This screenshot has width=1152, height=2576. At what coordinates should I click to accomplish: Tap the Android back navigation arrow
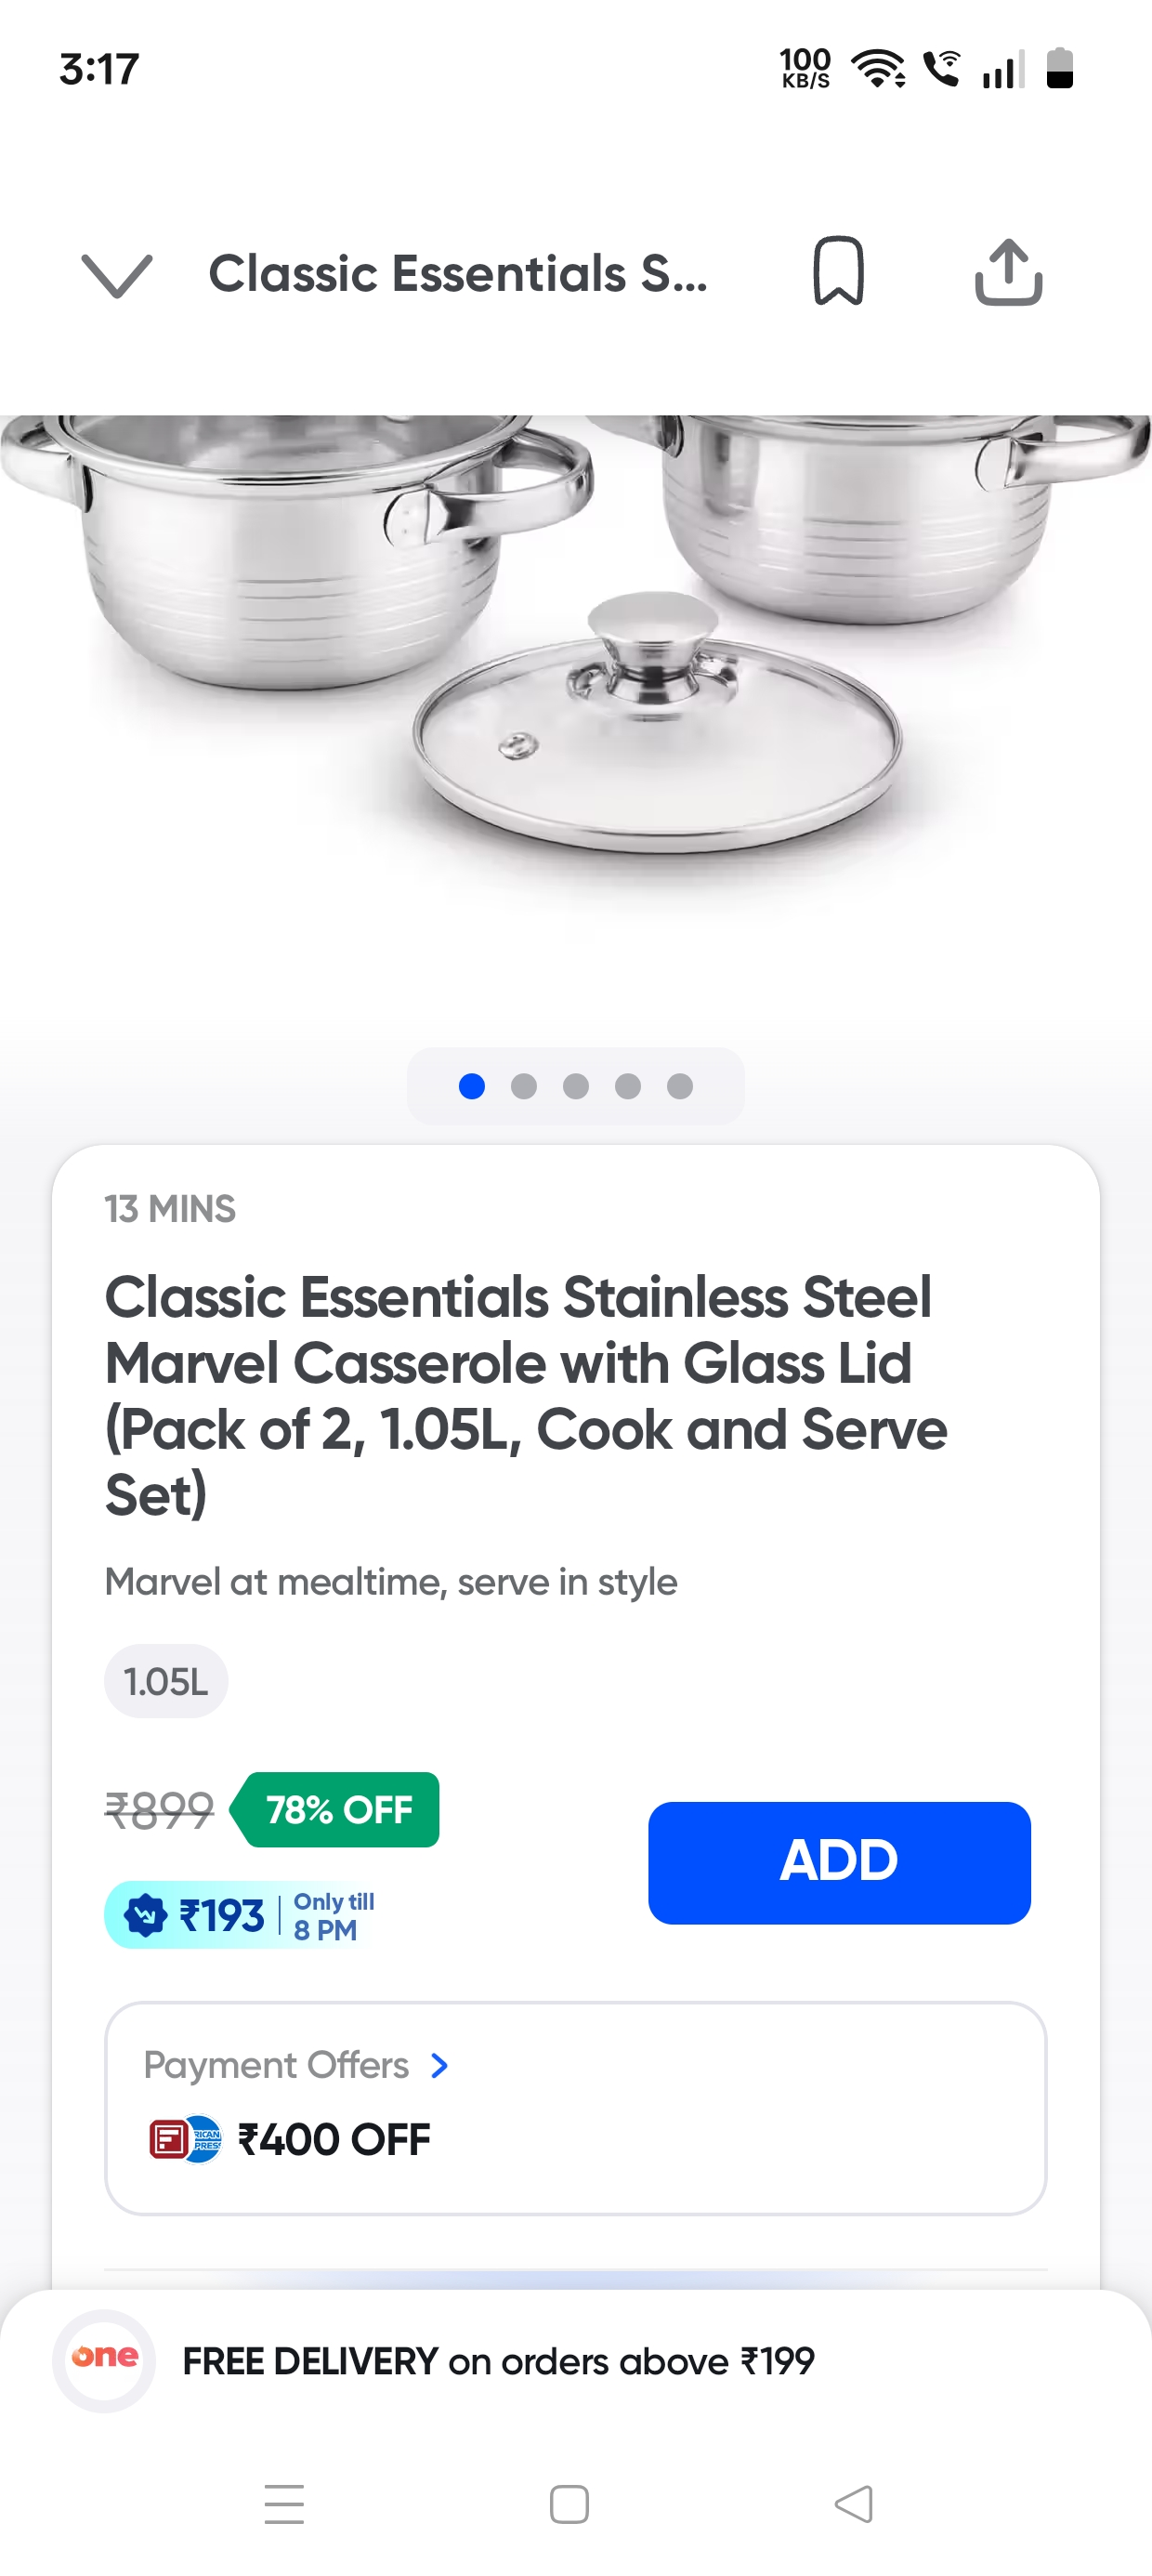click(x=853, y=2504)
